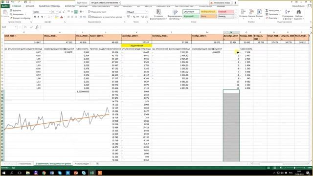Open the Файл (File) tab
Screen dimensions: 313x176
(4, 6)
